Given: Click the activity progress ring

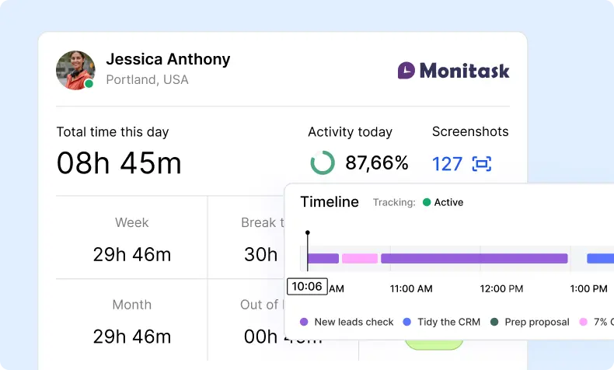Looking at the screenshot, I should [323, 162].
